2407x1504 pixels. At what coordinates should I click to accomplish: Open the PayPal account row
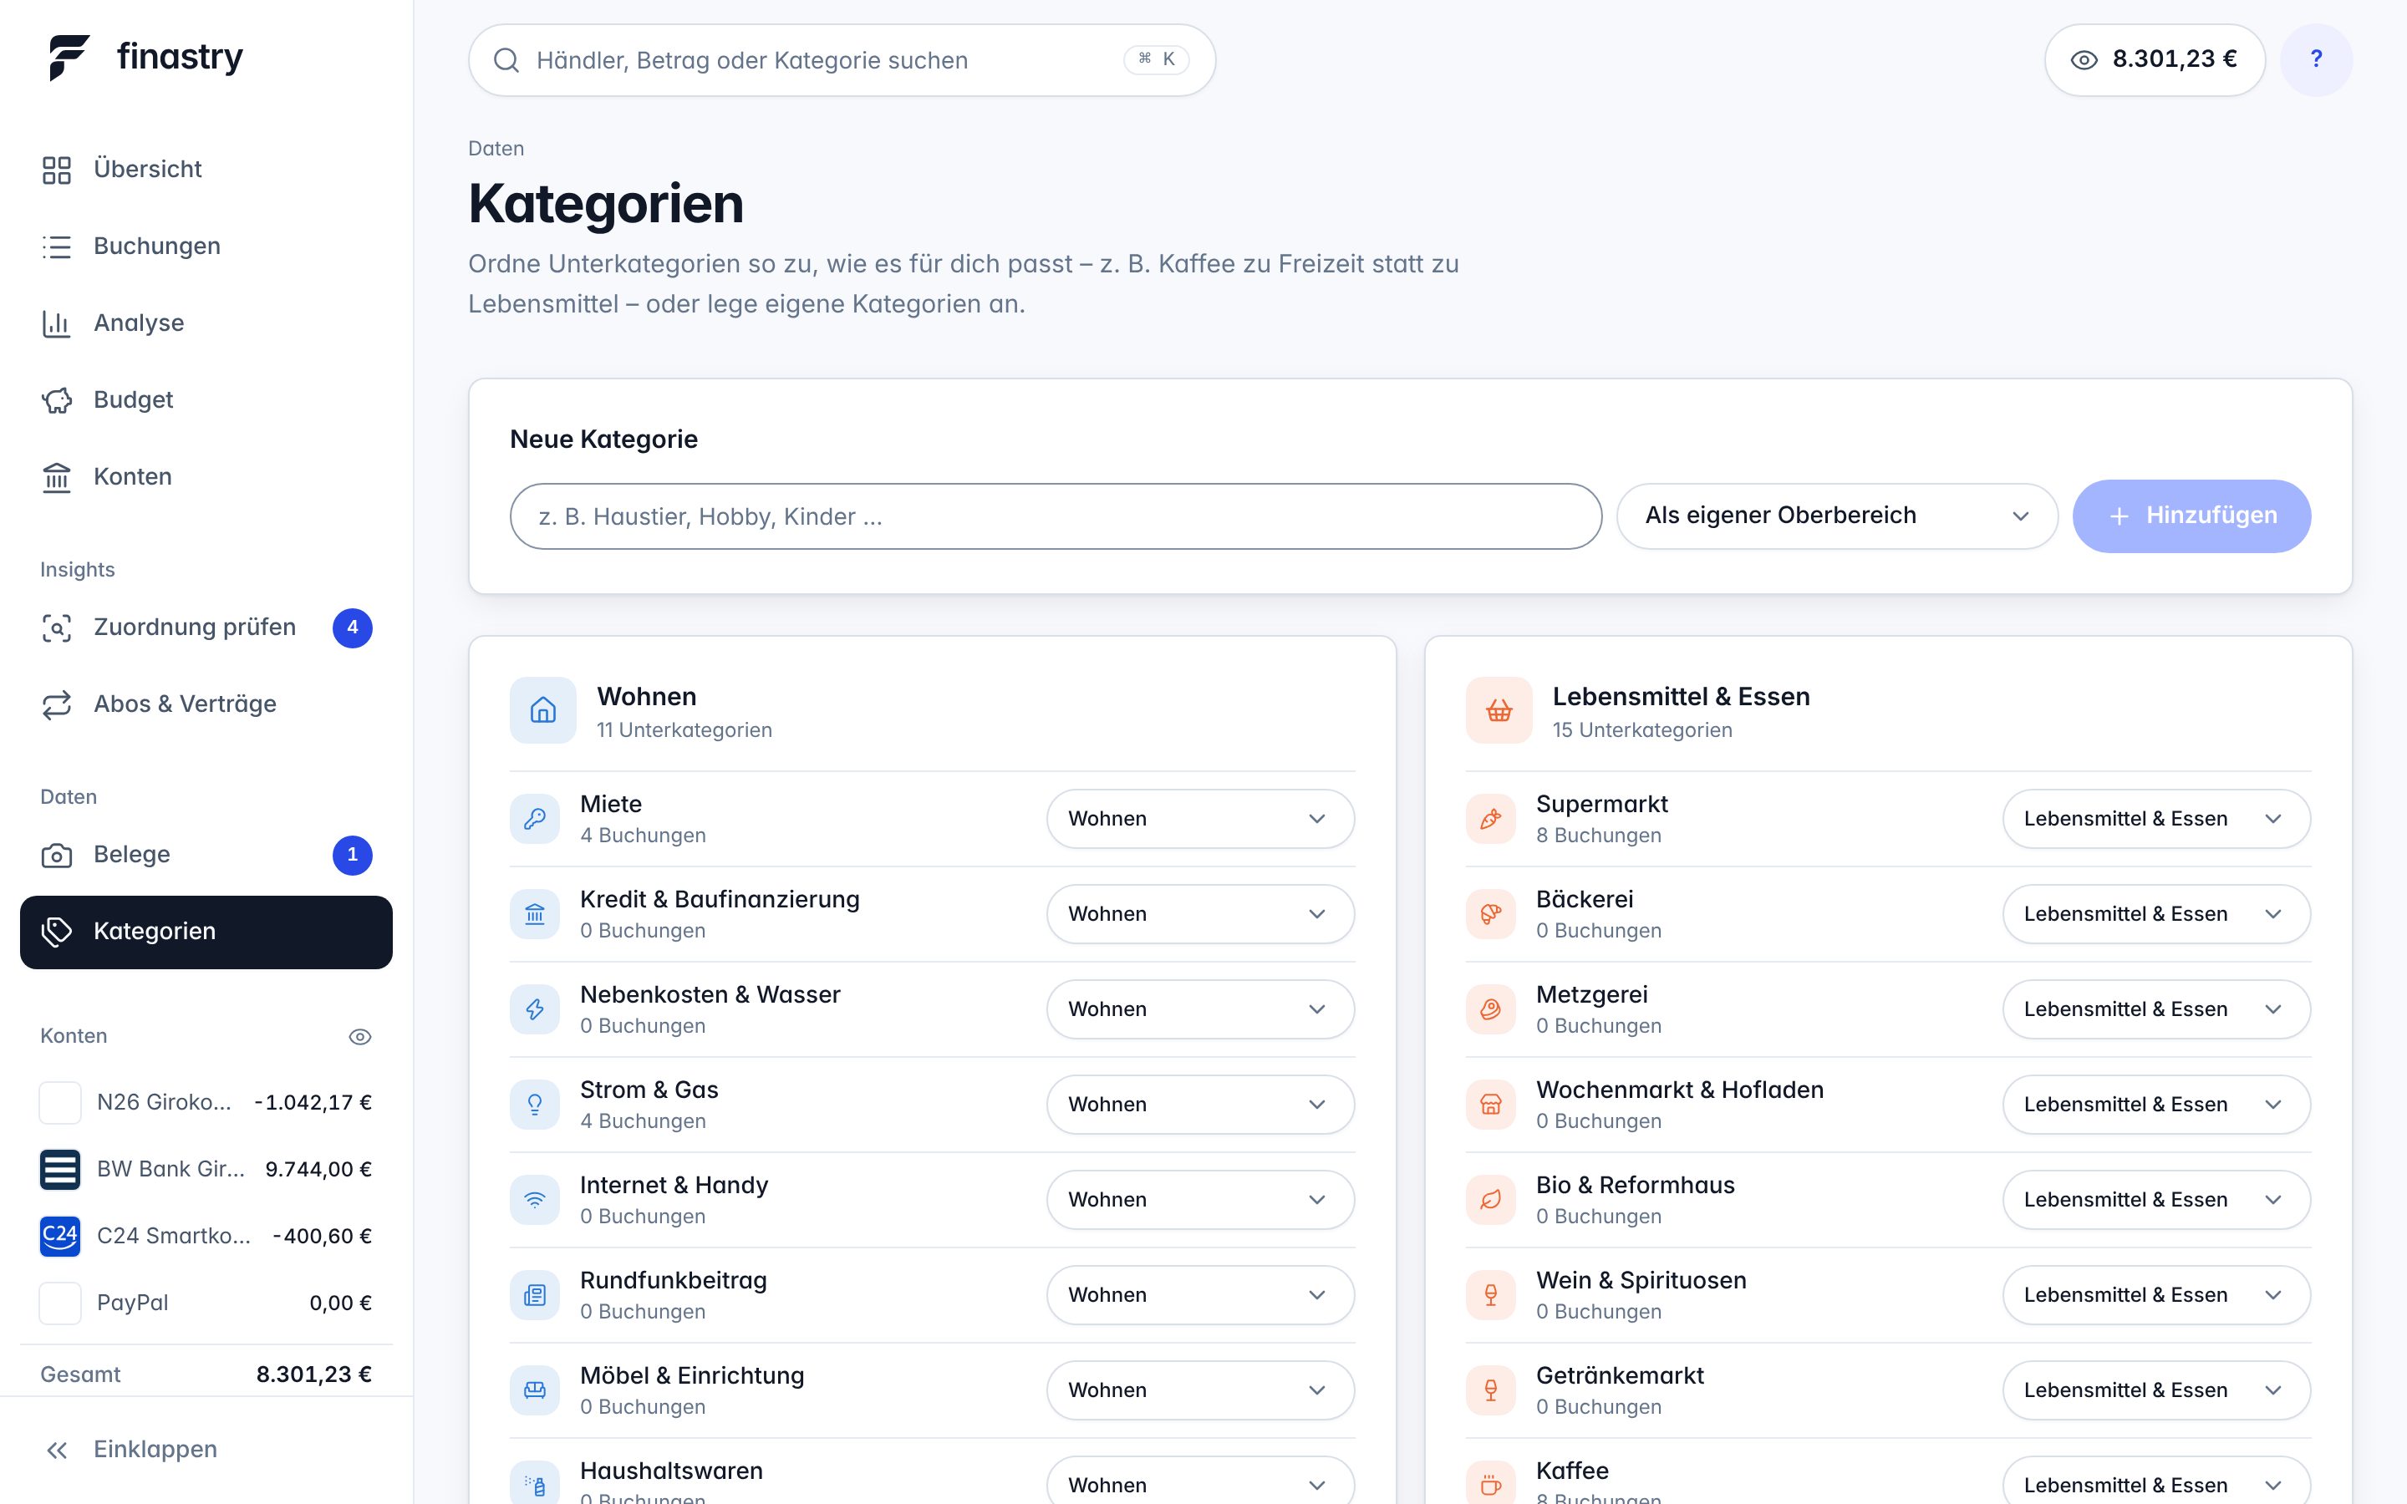tap(206, 1303)
